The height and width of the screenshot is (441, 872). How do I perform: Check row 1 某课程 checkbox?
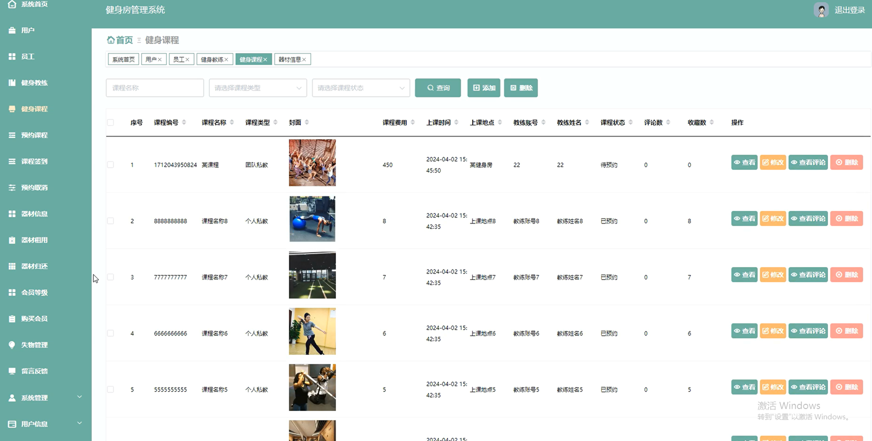tap(110, 165)
